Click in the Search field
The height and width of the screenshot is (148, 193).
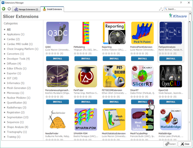(178, 9)
